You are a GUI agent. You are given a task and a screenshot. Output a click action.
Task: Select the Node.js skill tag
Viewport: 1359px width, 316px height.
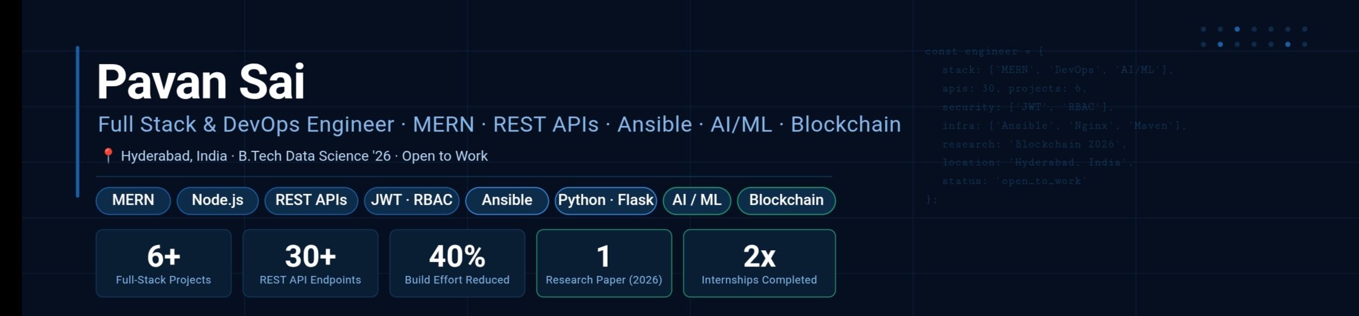click(218, 201)
